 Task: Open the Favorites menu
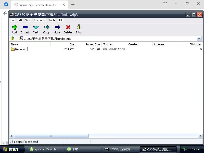[x=40, y=20]
